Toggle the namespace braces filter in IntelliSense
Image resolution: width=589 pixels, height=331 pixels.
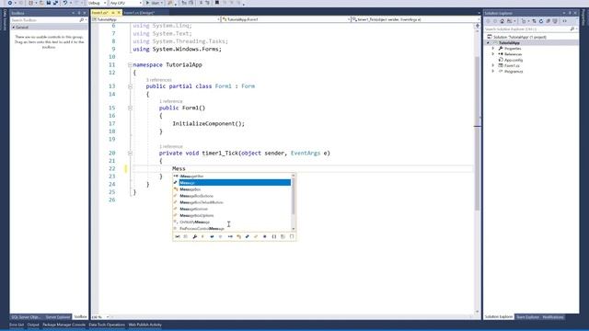(274, 236)
